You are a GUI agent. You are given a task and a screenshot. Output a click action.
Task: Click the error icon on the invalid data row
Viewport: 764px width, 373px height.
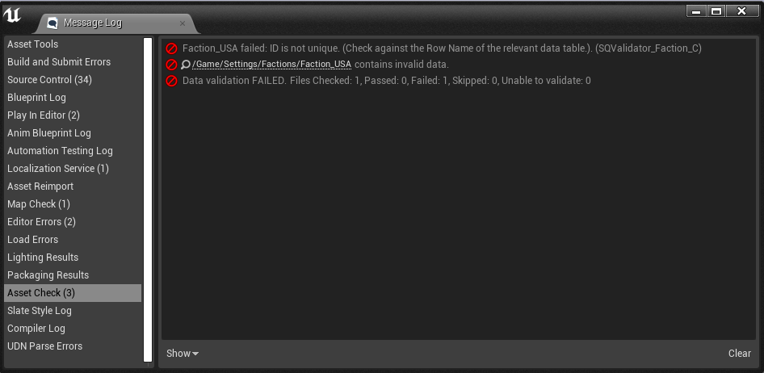tap(171, 65)
